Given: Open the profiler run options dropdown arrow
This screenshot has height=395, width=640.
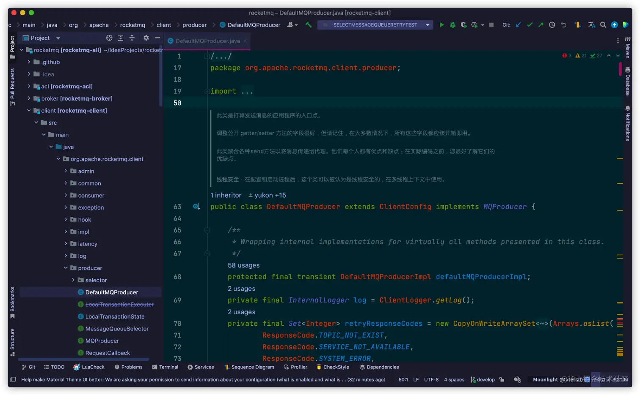Looking at the screenshot, I should 483,25.
